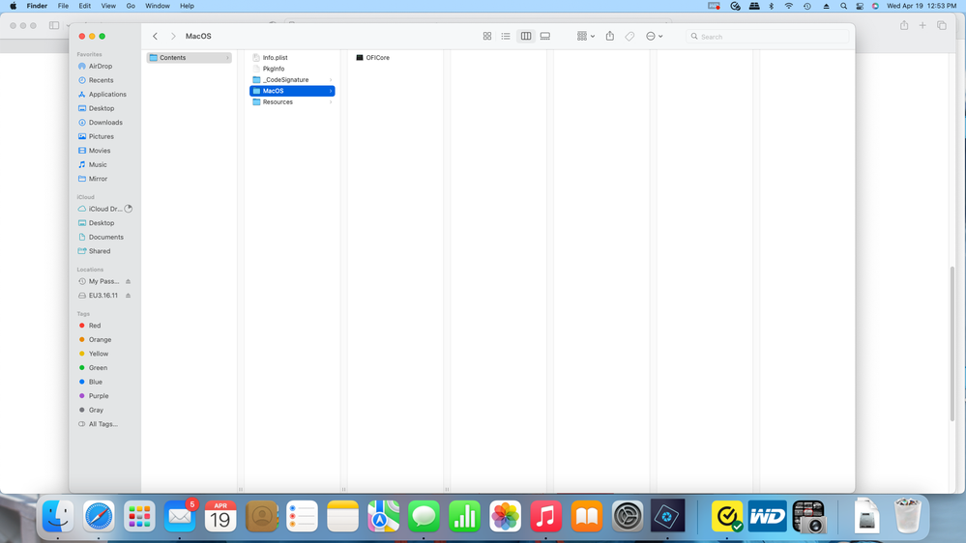Click the Finder Search field

point(767,37)
